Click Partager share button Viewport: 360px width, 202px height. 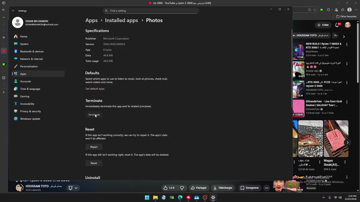point(199,188)
